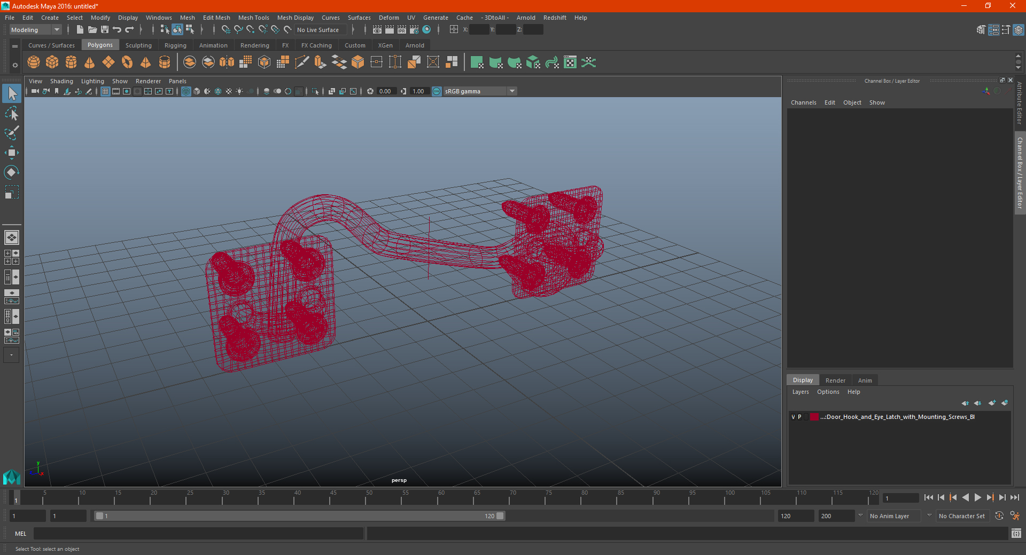Screen dimensions: 1026x555
Task: Create a polygon pipe from the shelf
Action: coord(165,62)
